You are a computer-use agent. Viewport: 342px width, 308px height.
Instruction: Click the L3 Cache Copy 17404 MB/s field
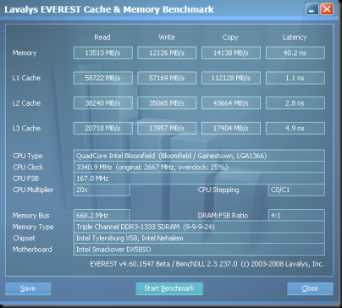click(231, 128)
